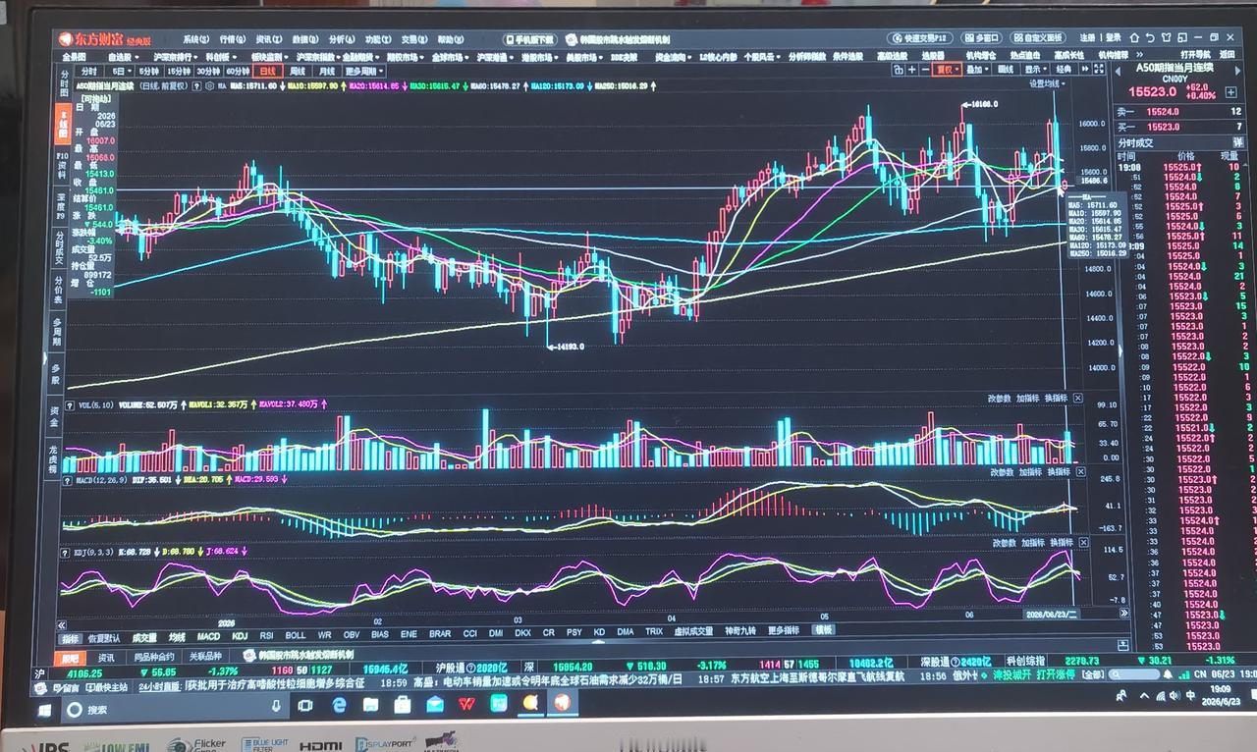Zoom out chart with the minus icon
The width and height of the screenshot is (1257, 752).
pyautogui.click(x=926, y=69)
